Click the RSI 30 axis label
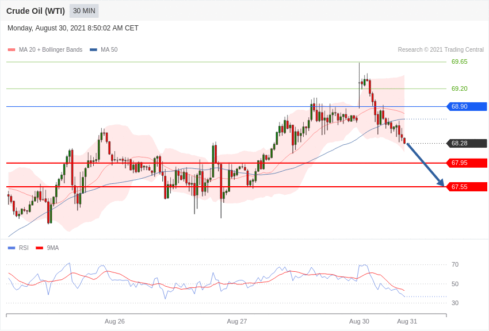489x331 pixels. 455,303
